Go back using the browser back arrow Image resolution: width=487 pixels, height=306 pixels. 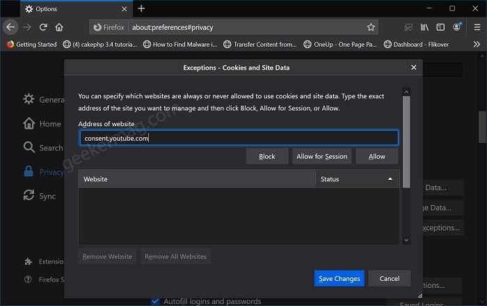(x=10, y=27)
